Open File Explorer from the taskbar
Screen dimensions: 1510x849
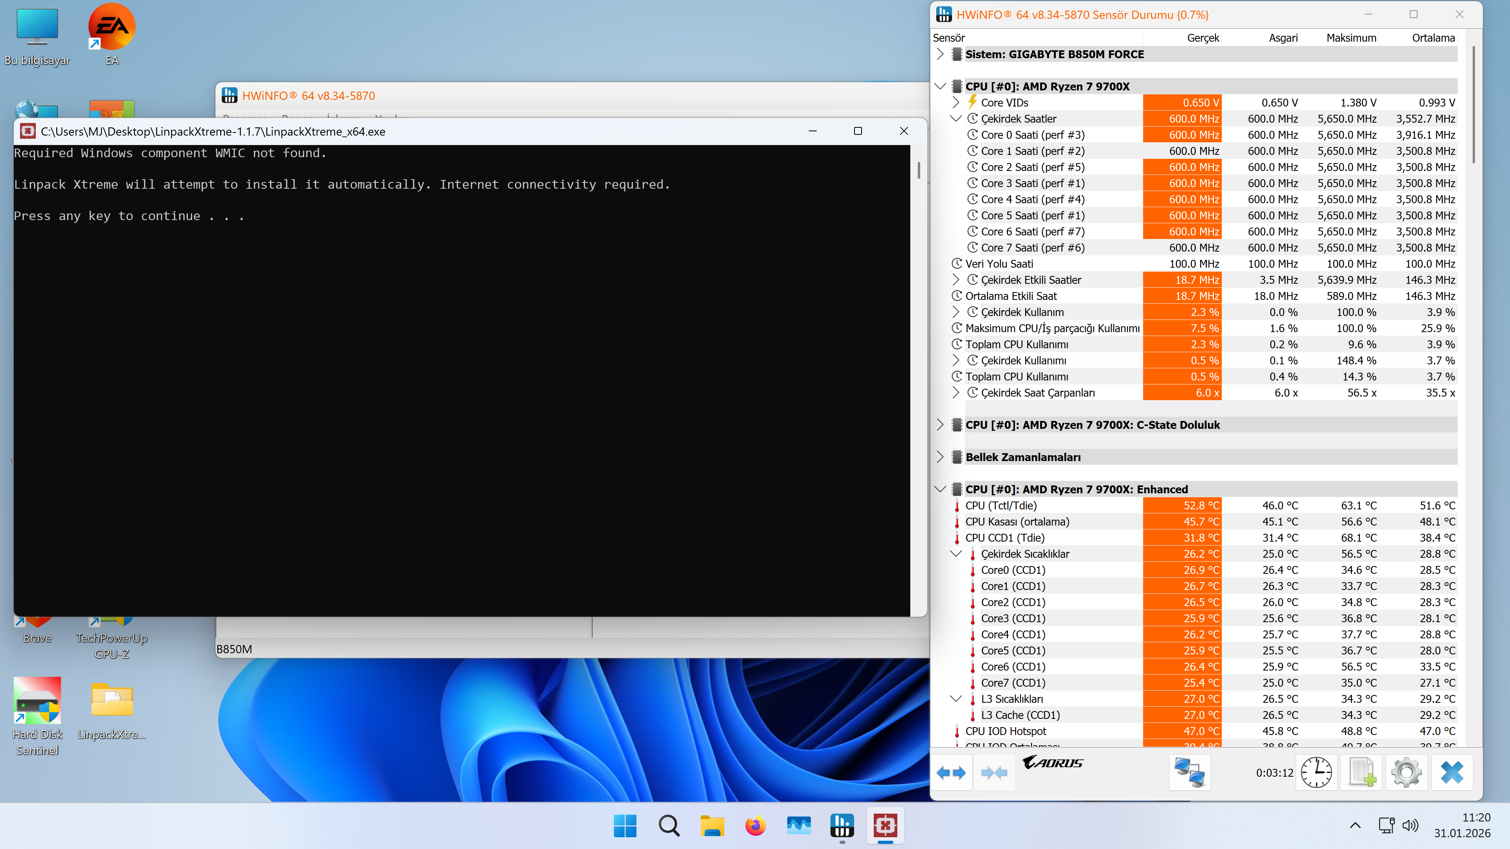(712, 826)
